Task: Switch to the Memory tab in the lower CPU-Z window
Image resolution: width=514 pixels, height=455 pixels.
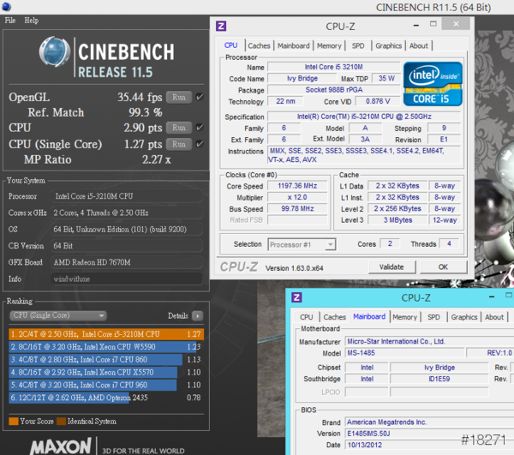Action: pyautogui.click(x=404, y=317)
